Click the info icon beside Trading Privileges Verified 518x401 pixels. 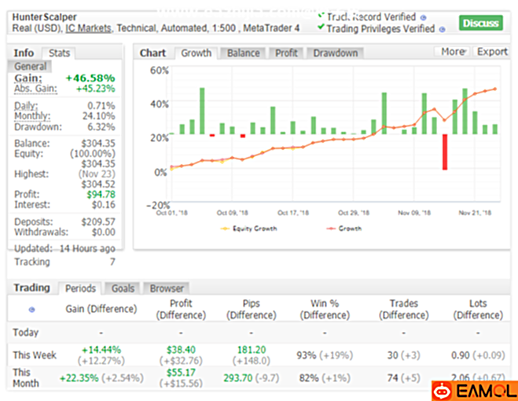click(x=443, y=29)
